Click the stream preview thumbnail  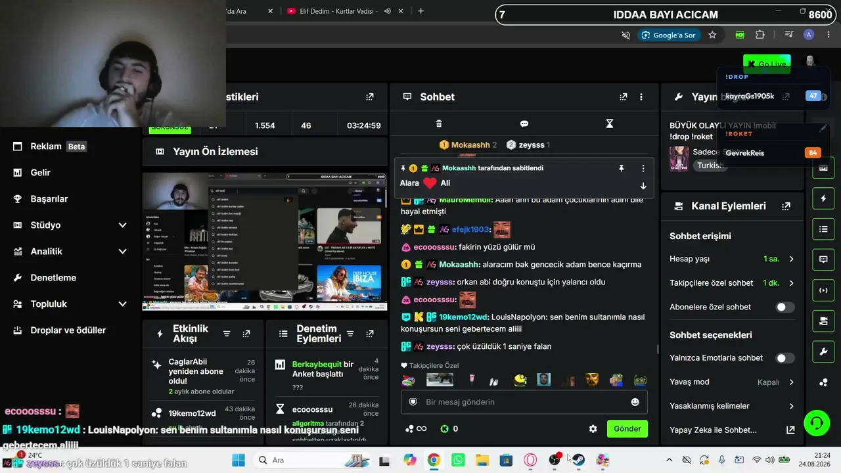[x=265, y=241]
